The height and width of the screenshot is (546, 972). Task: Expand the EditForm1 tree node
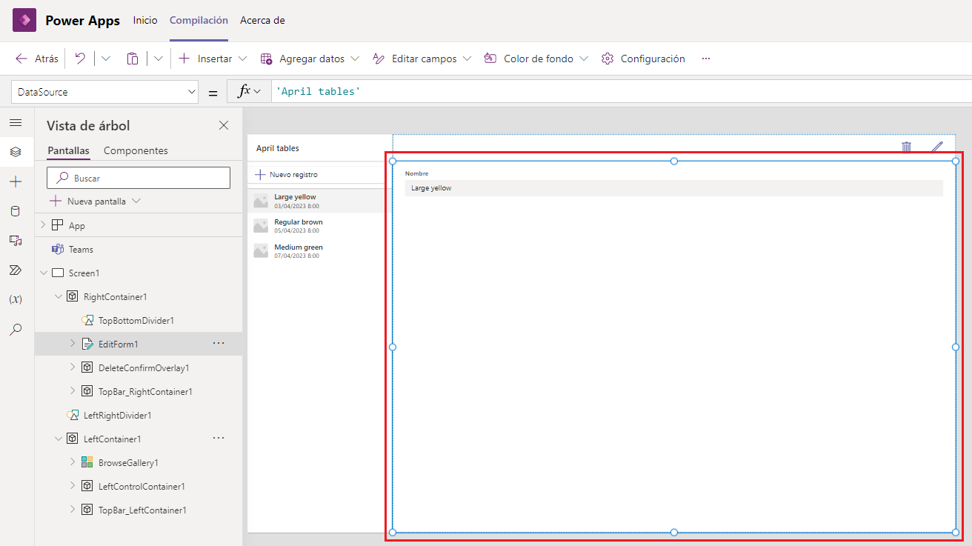[73, 344]
